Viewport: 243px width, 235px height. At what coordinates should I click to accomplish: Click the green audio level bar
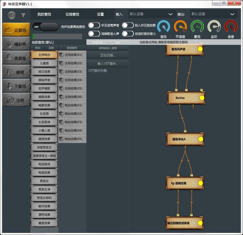[x=57, y=36]
